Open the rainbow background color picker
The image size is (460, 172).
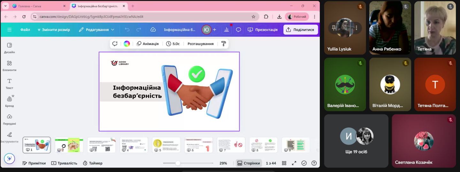127,44
